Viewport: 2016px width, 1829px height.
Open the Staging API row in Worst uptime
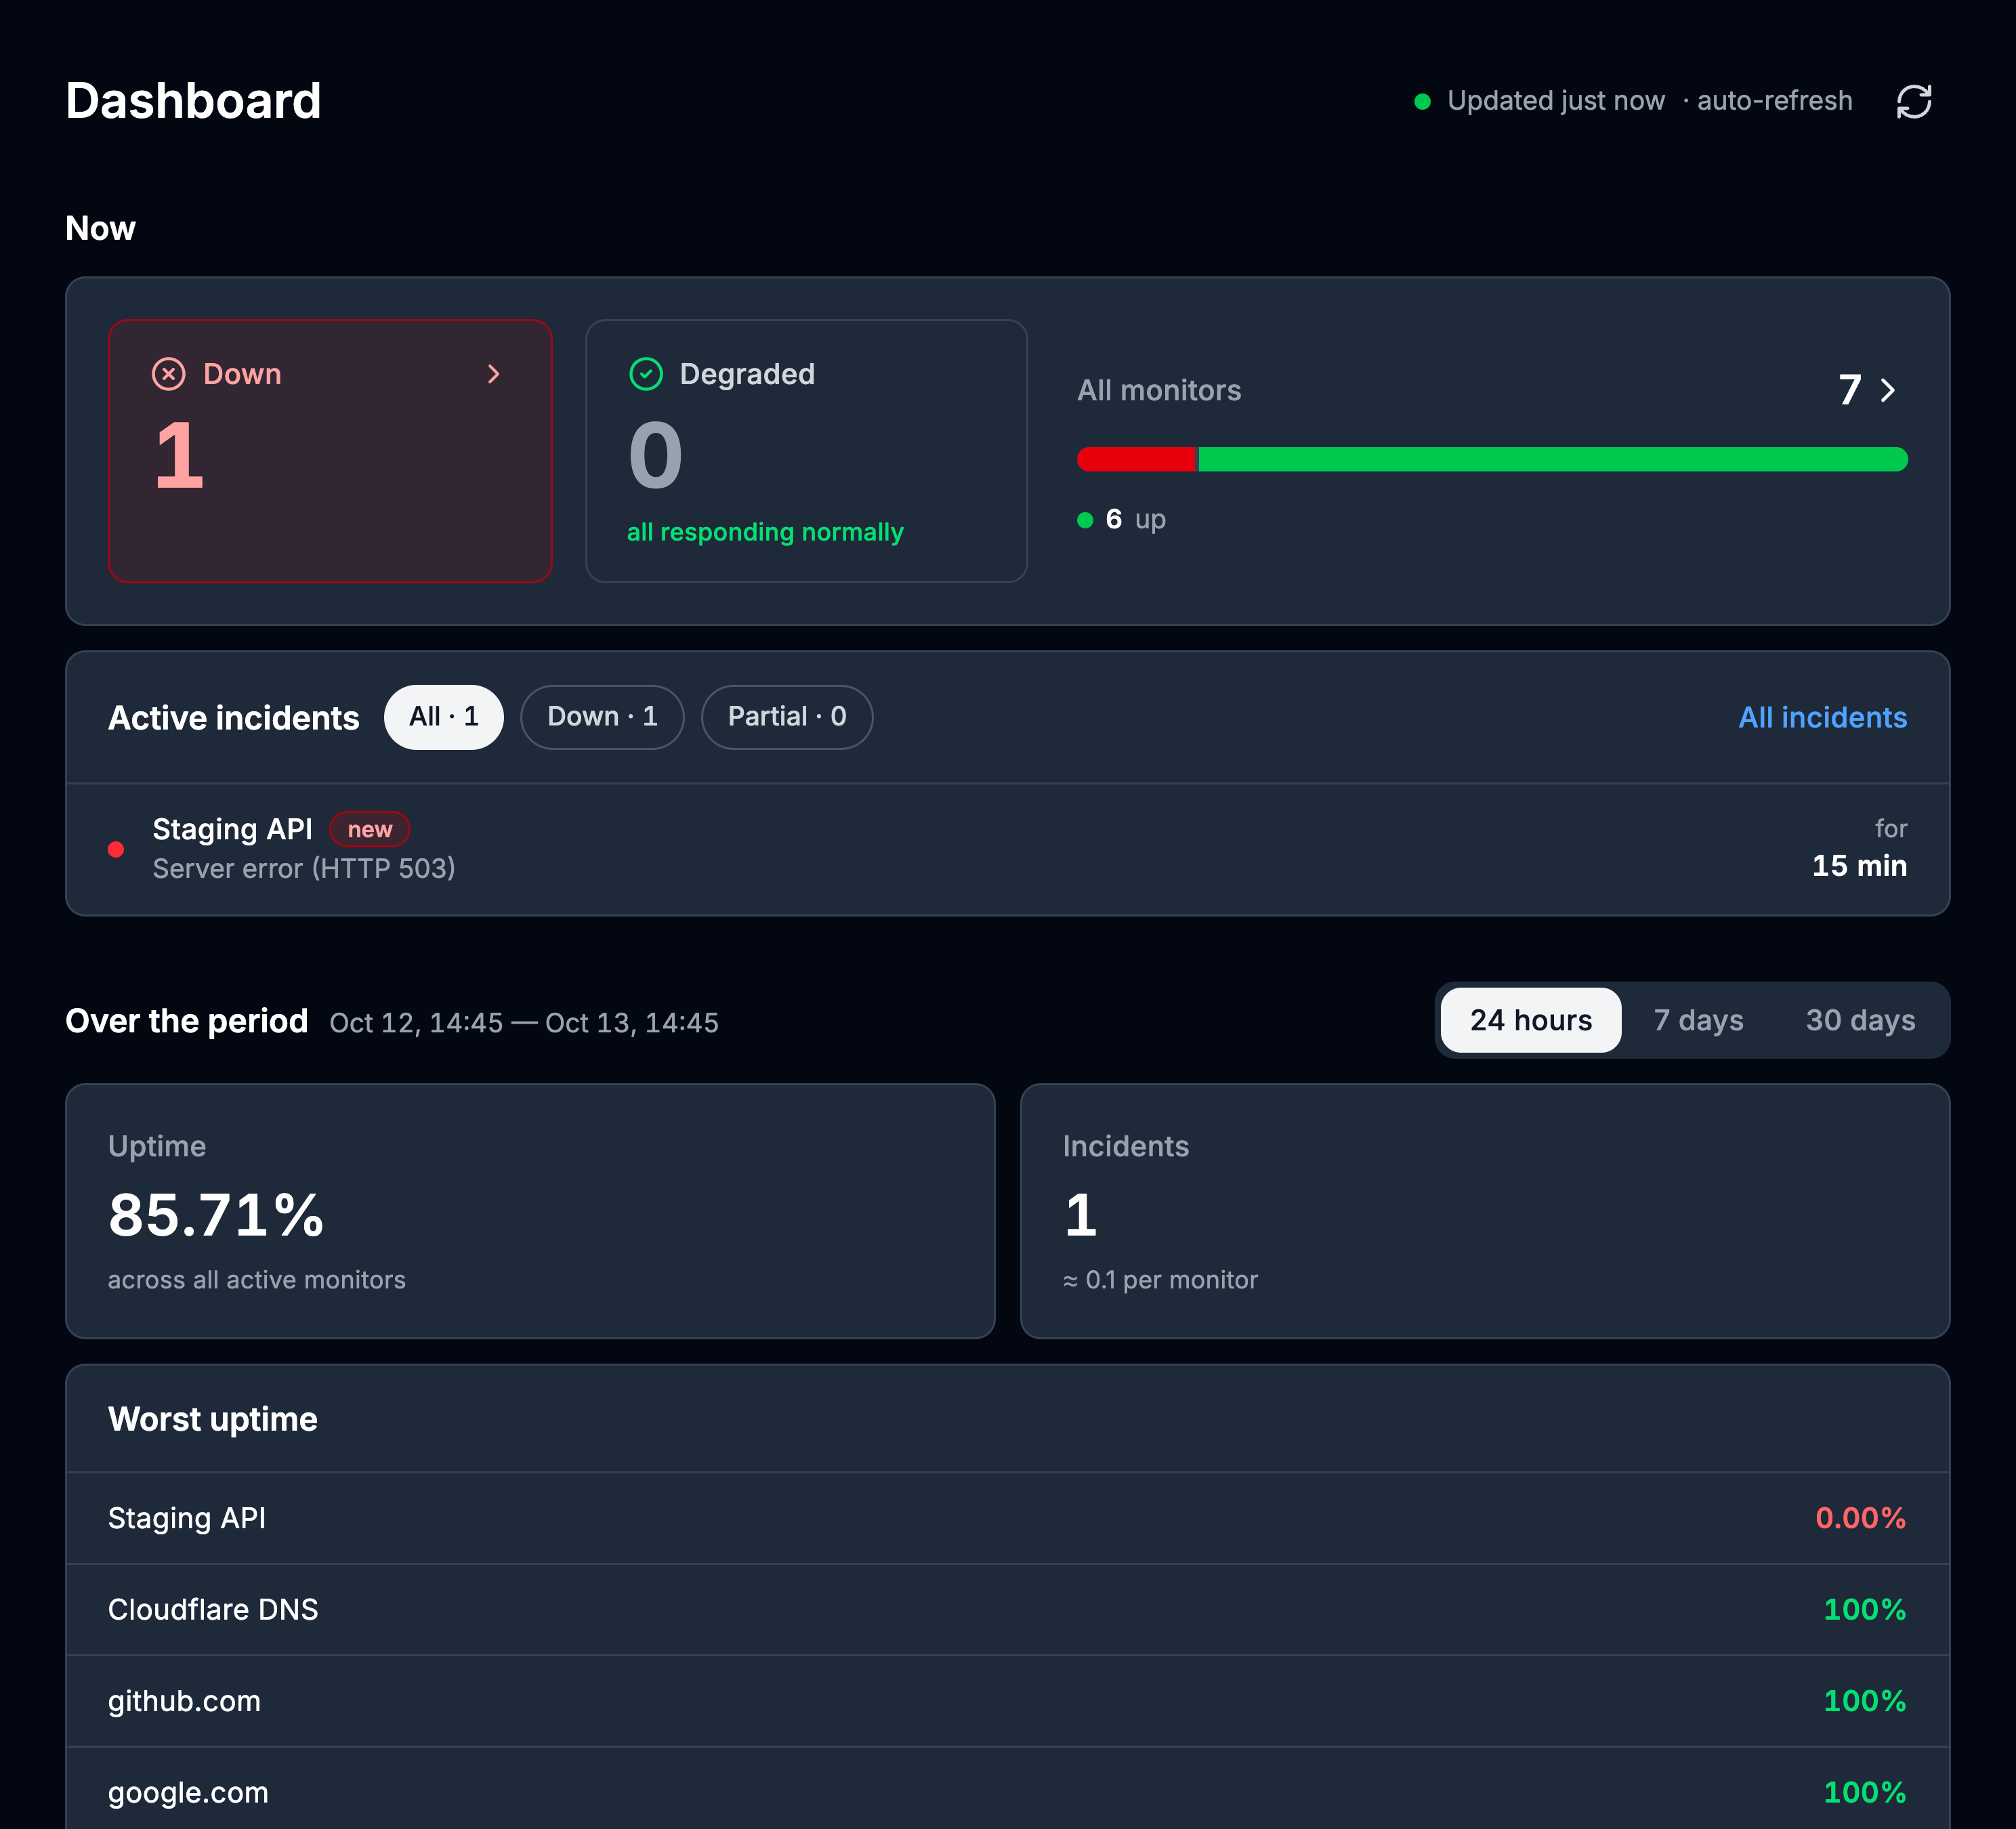point(1008,1518)
